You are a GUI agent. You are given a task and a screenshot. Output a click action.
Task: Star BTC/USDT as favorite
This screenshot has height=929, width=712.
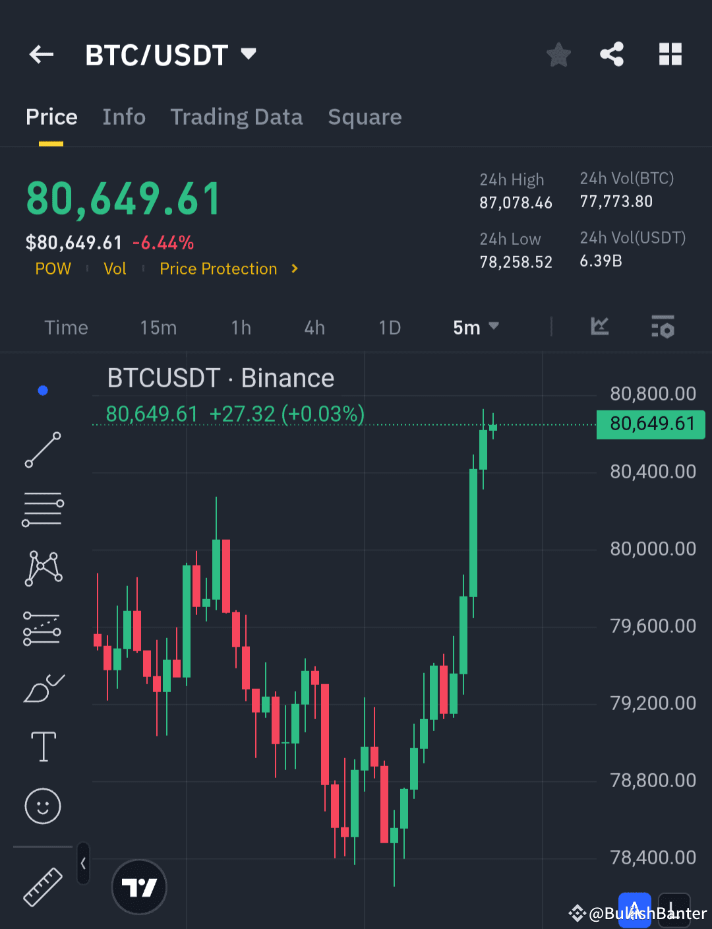pyautogui.click(x=558, y=55)
